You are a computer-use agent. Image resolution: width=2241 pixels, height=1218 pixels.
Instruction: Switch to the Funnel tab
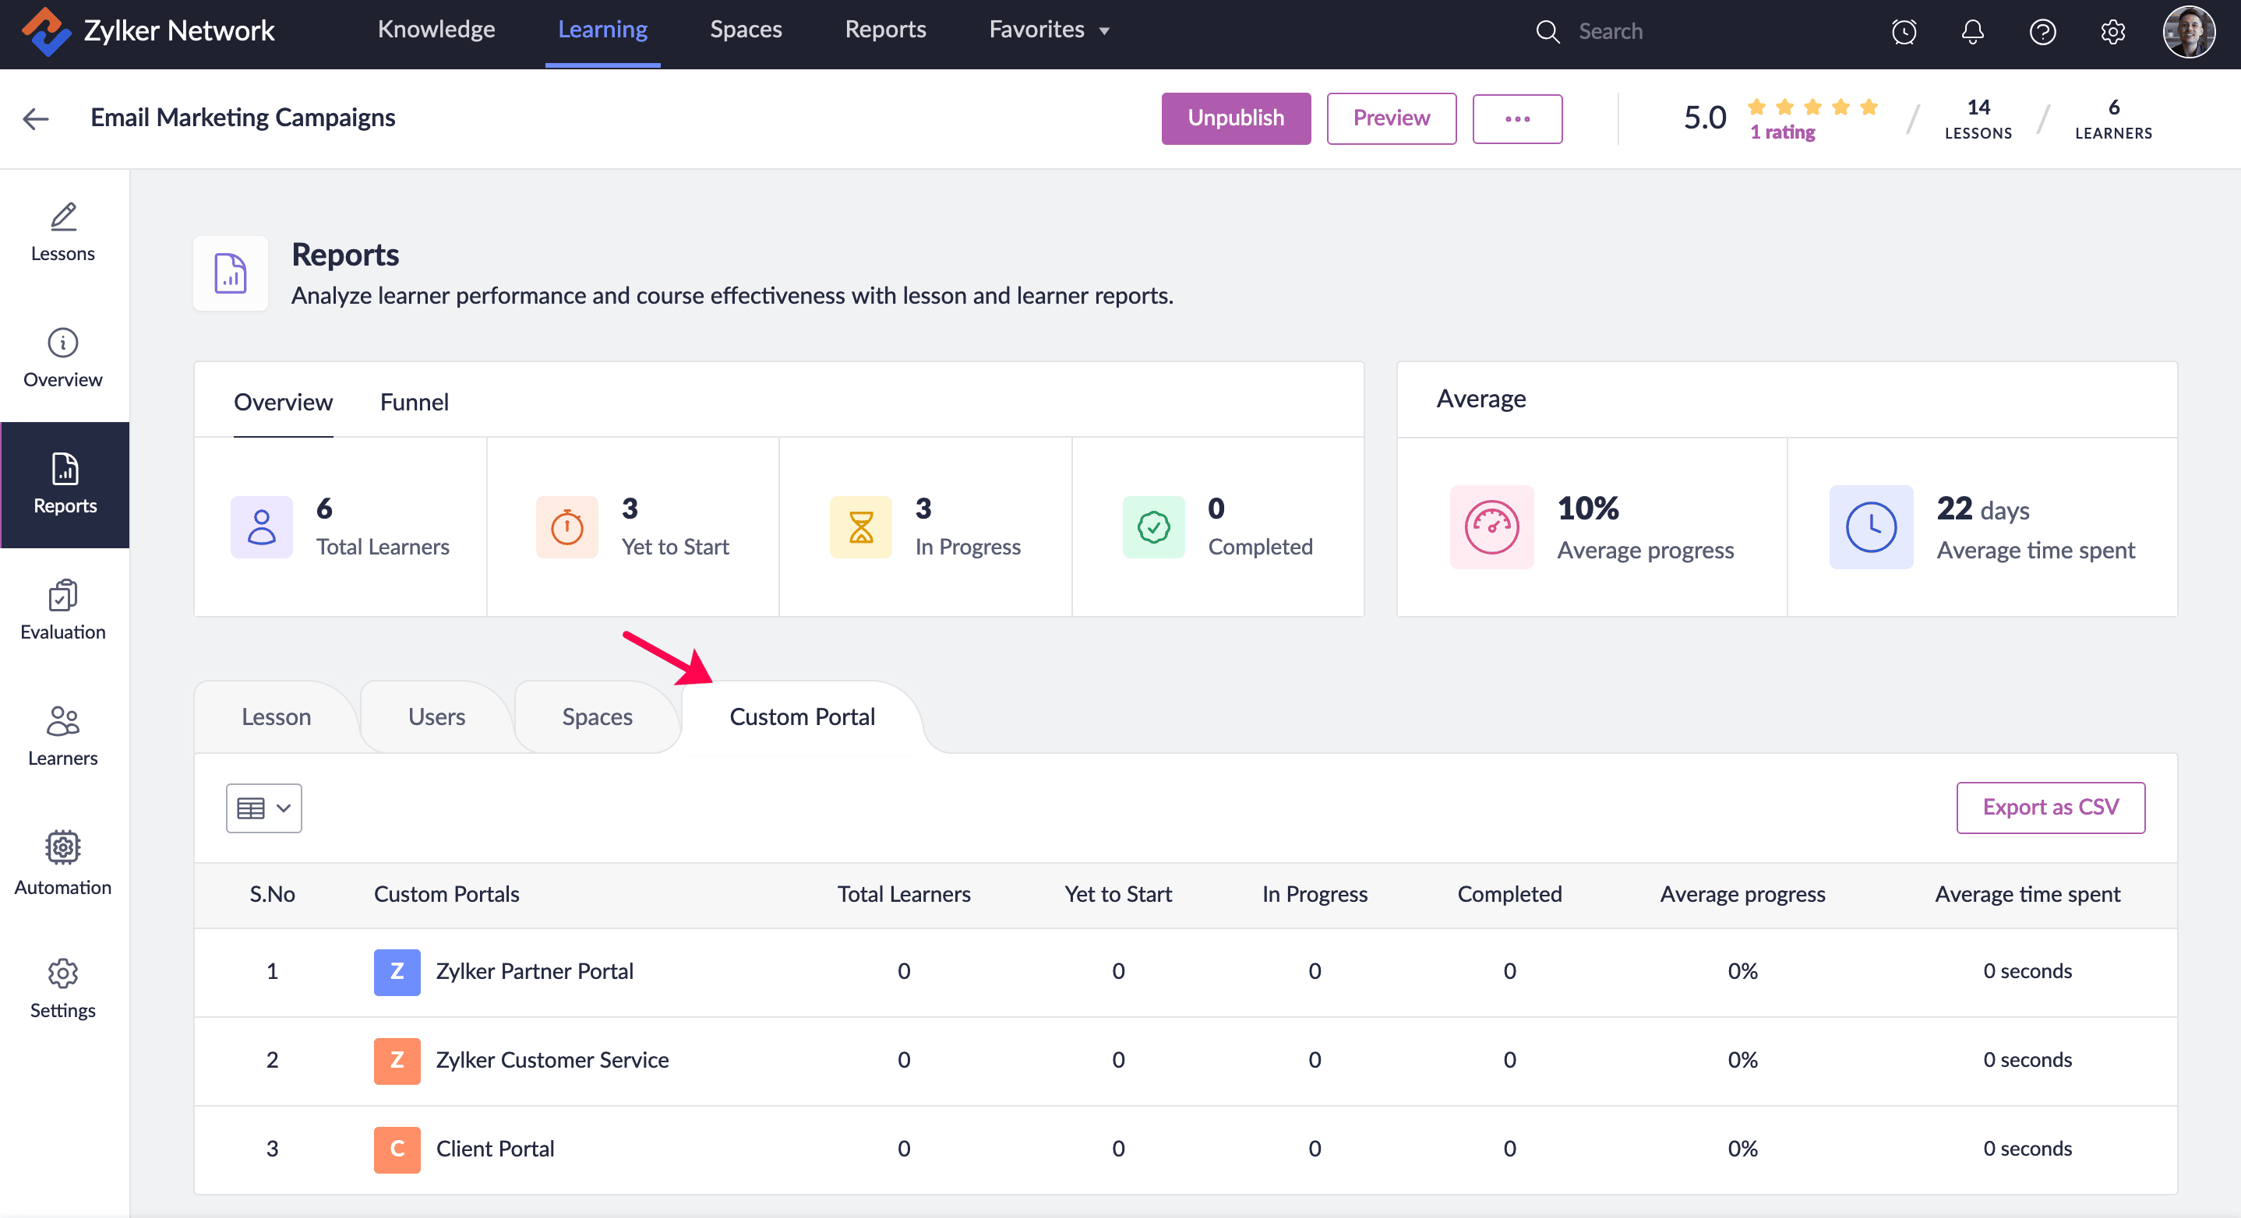pyautogui.click(x=413, y=402)
